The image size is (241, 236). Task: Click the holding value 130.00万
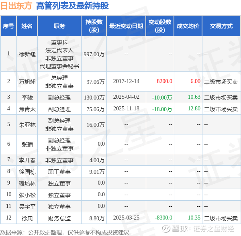point(94,98)
